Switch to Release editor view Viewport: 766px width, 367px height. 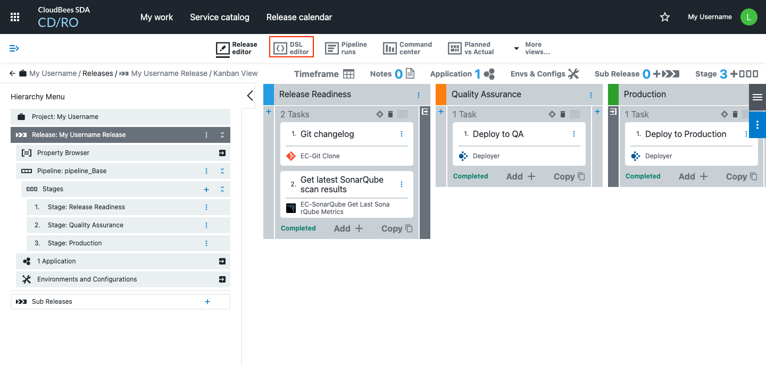[x=237, y=48]
